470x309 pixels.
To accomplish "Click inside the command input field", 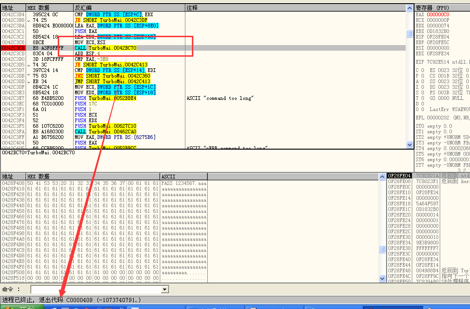I will (x=93, y=289).
